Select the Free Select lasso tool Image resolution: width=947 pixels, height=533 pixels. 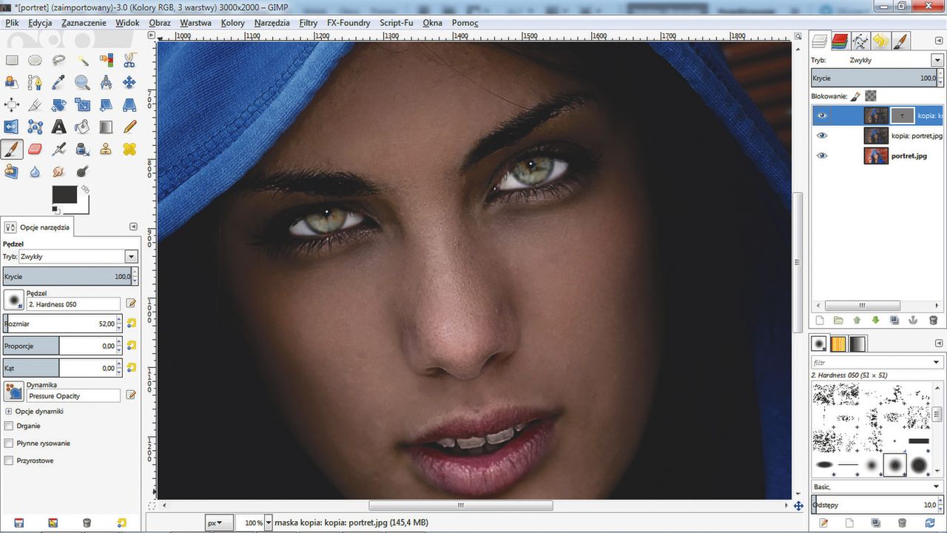(x=58, y=60)
